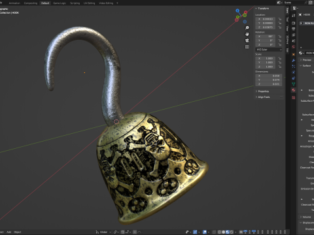Open the Add menu in viewport header
The image size is (314, 235).
click(x=9, y=232)
